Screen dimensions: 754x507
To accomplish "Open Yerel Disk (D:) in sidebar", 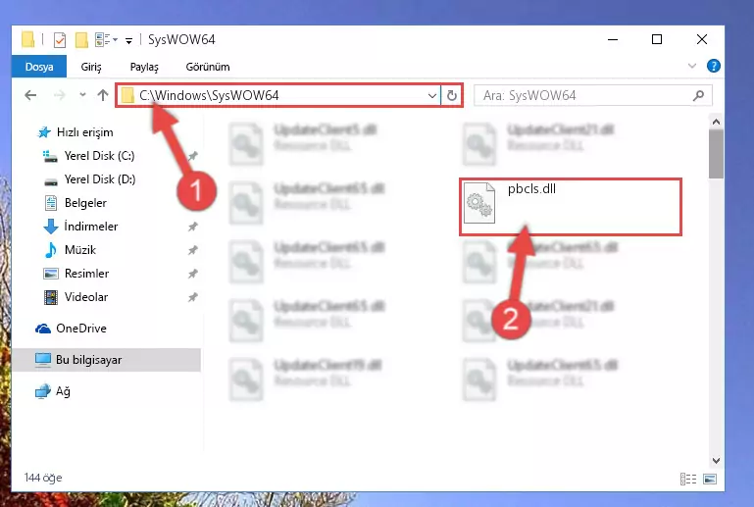I will (x=99, y=179).
